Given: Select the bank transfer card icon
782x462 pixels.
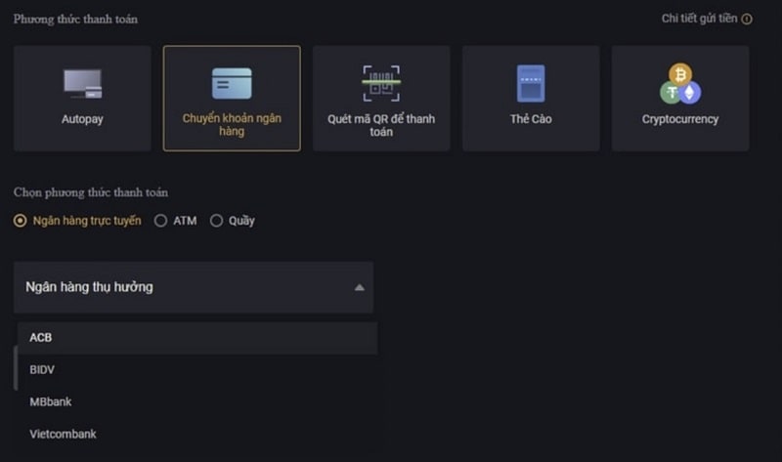Looking at the screenshot, I should (232, 83).
